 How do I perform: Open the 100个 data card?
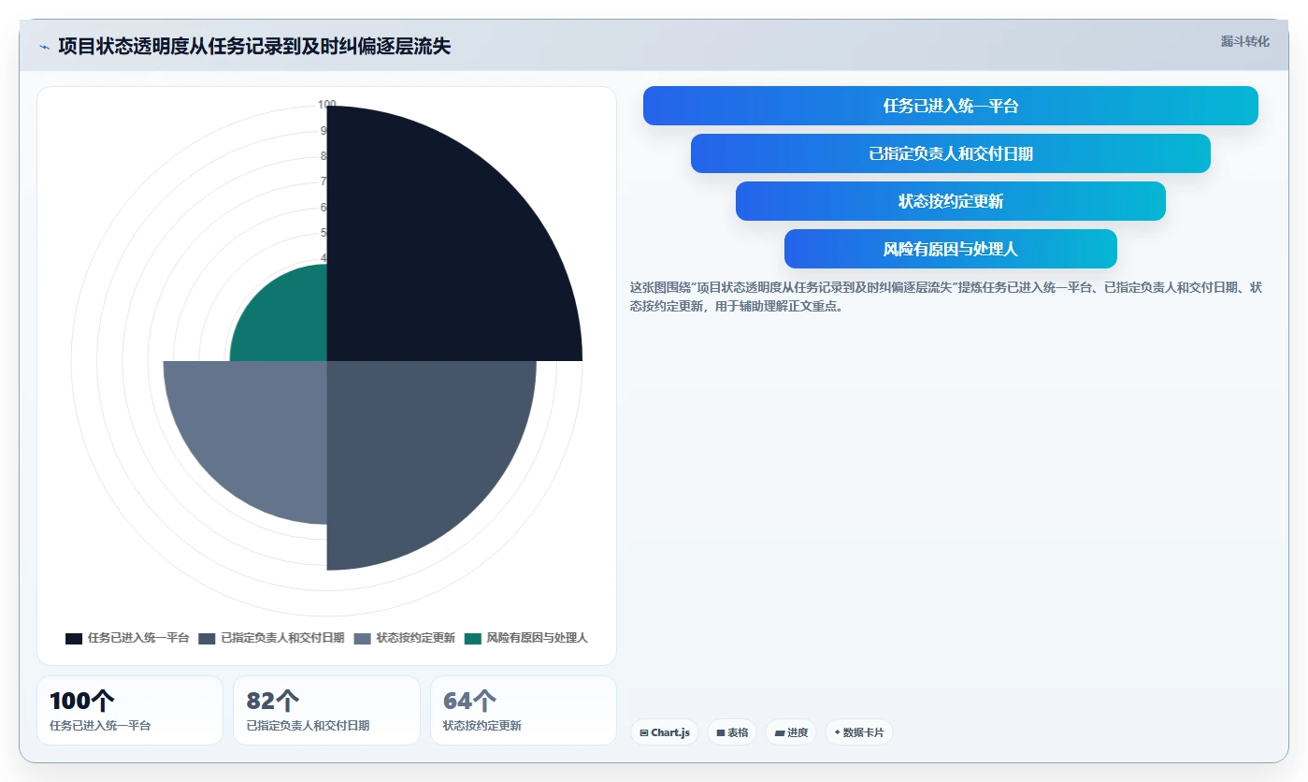coord(130,710)
